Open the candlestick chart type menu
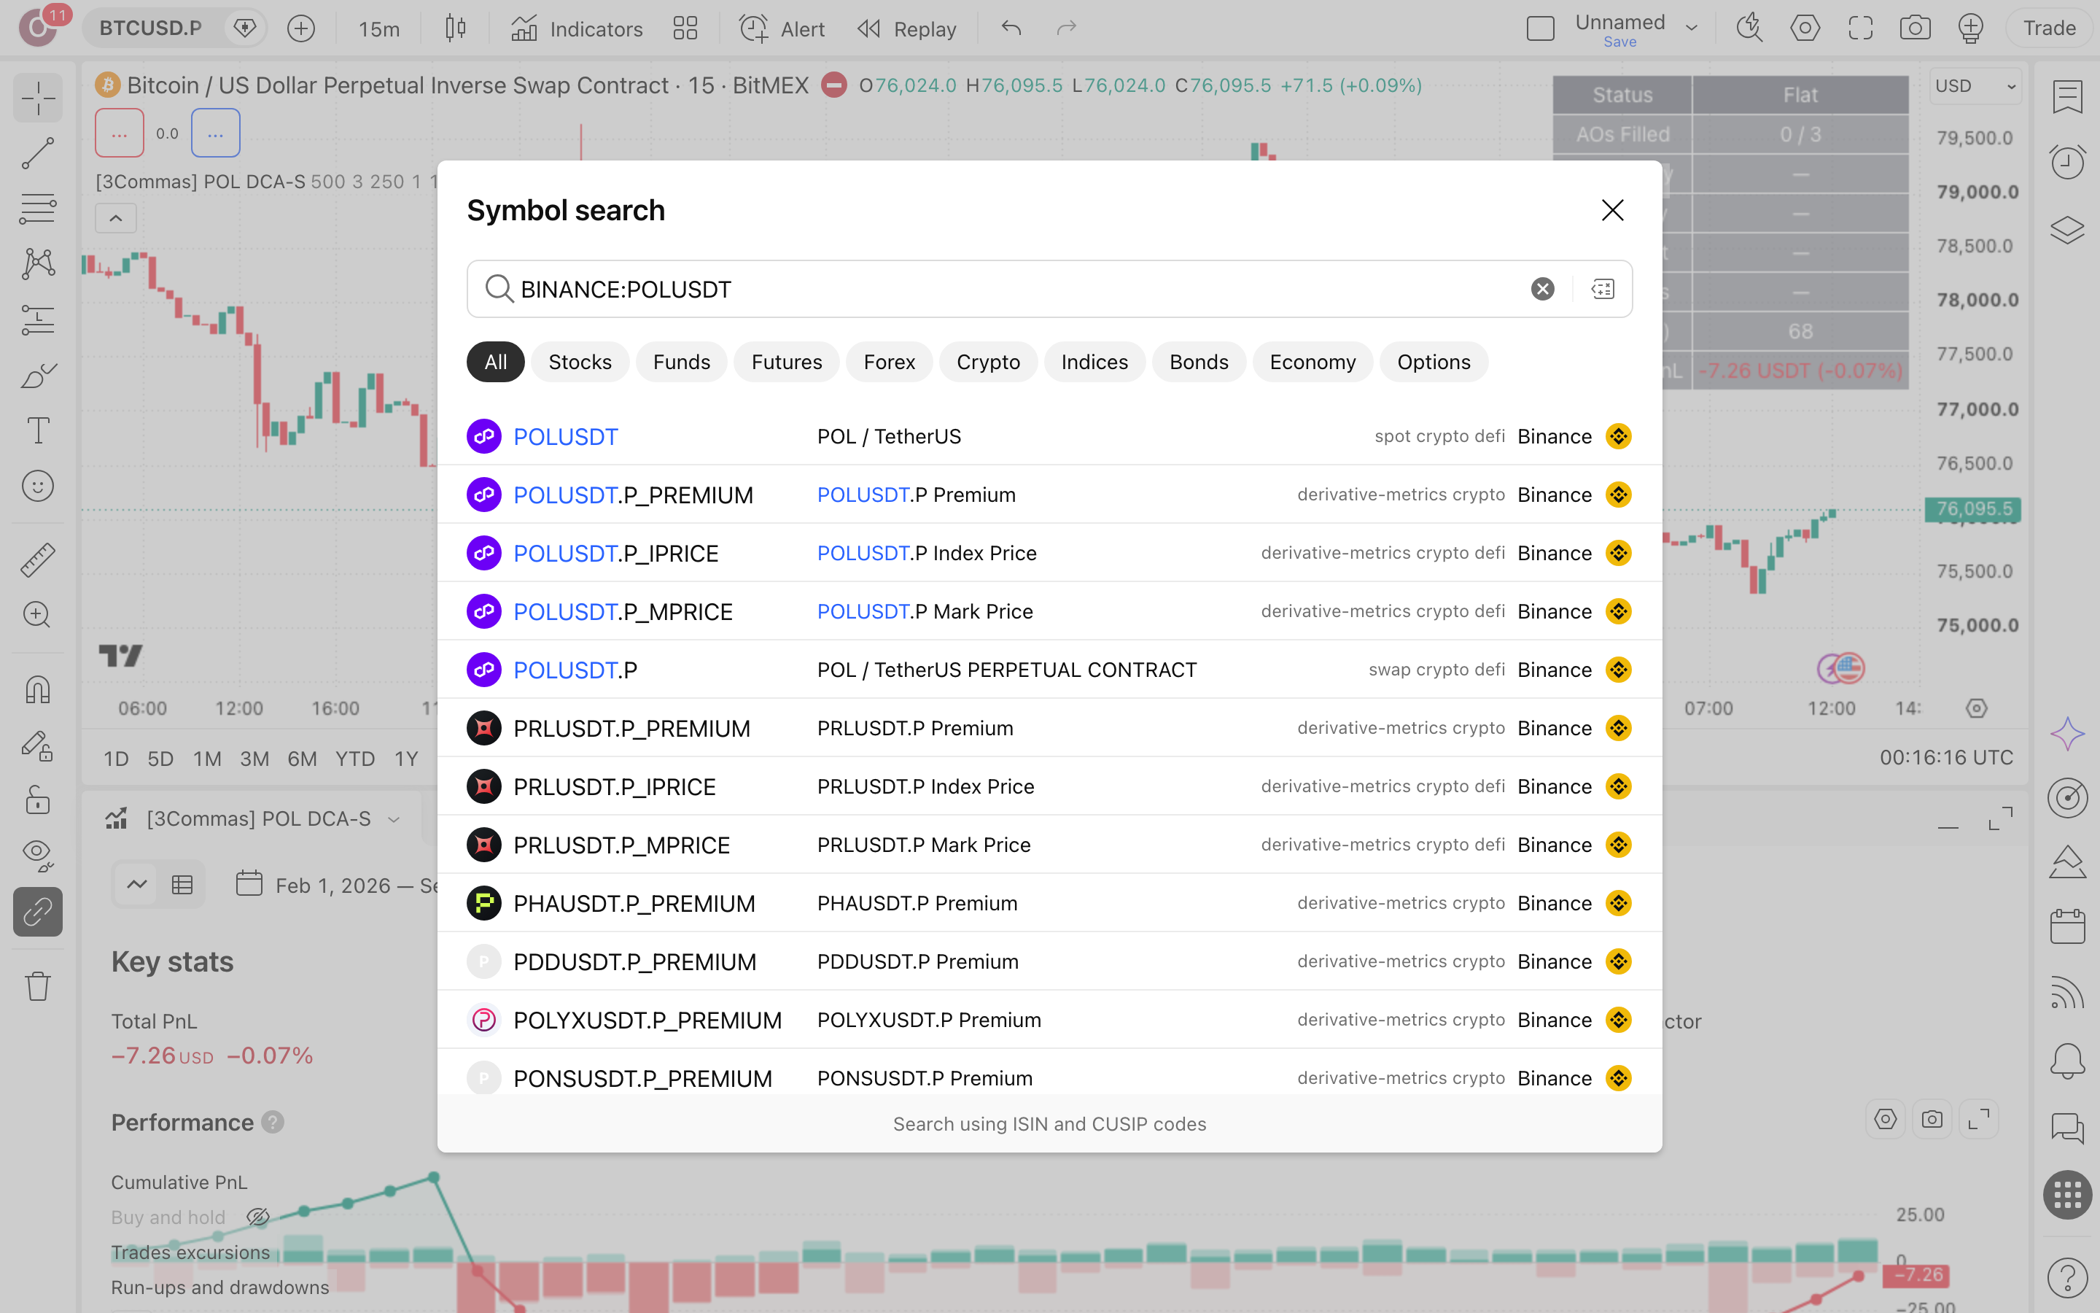This screenshot has width=2100, height=1313. pos(455,28)
